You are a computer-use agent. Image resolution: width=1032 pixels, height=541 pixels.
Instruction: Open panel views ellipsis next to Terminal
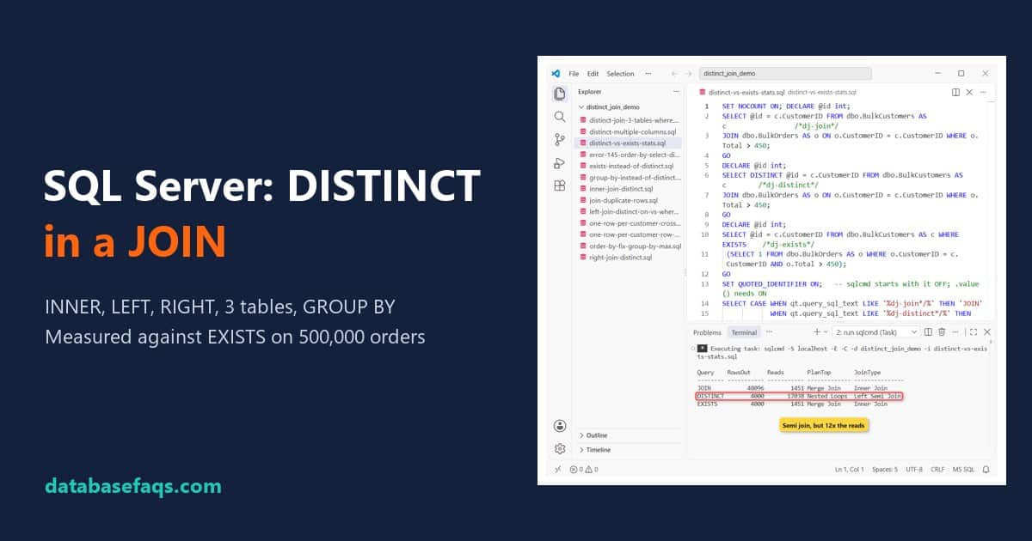coord(769,331)
